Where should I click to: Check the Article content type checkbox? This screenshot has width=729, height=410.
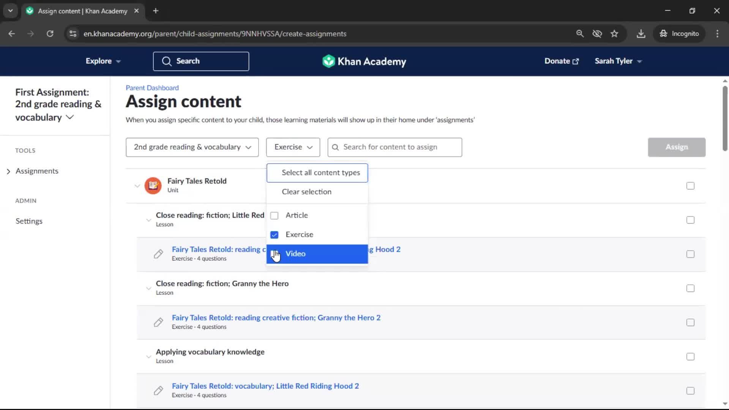(274, 216)
